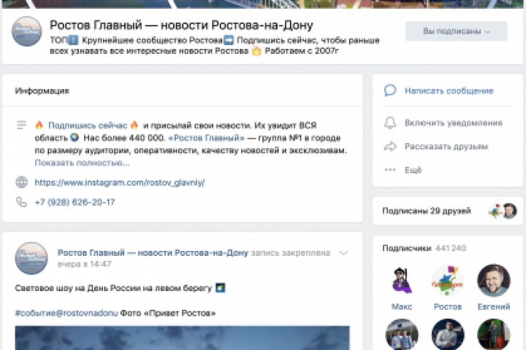Open the 'Подписчики' followers list
Image resolution: width=526 pixels, height=350 pixels.
click(407, 248)
